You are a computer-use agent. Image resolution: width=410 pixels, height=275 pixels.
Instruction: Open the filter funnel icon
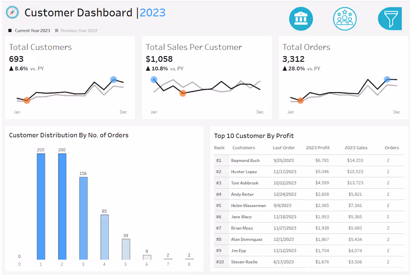(x=389, y=18)
